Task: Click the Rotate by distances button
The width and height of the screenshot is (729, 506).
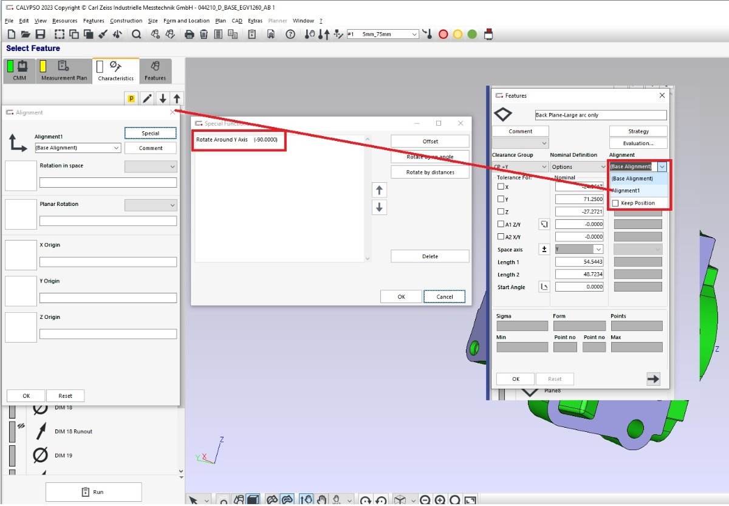Action: (x=430, y=172)
